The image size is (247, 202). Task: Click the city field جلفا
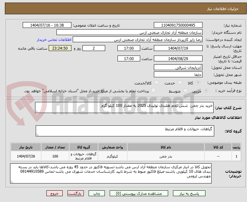coord(178,74)
